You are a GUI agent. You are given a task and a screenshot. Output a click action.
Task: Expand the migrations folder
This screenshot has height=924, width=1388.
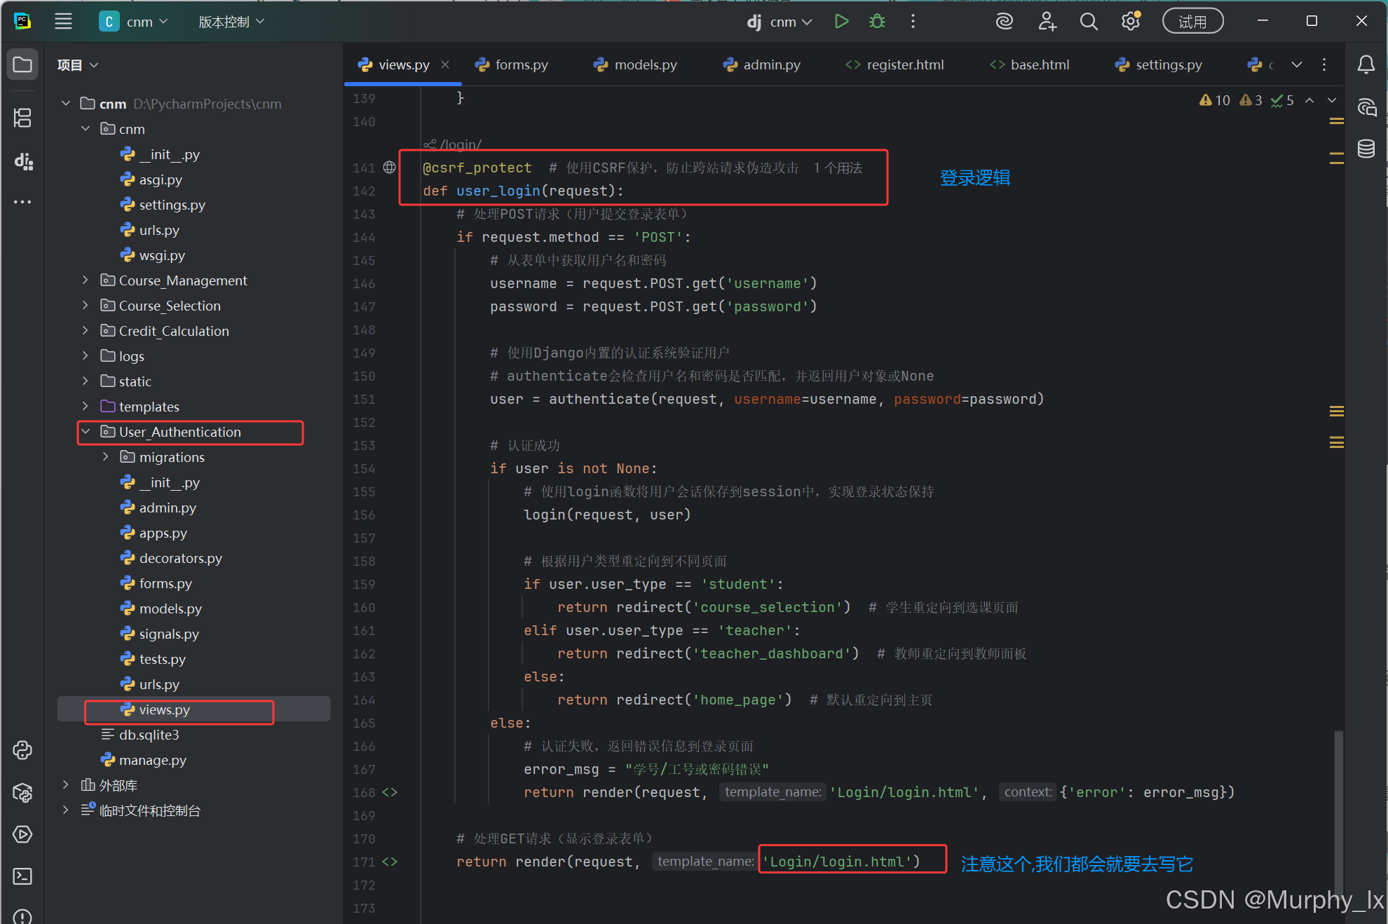click(x=106, y=456)
